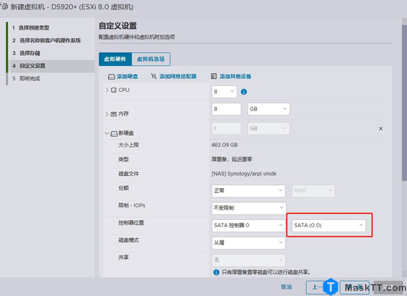The image size is (407, 296).
Task: Collapse the new hard disk section
Action: [106, 133]
